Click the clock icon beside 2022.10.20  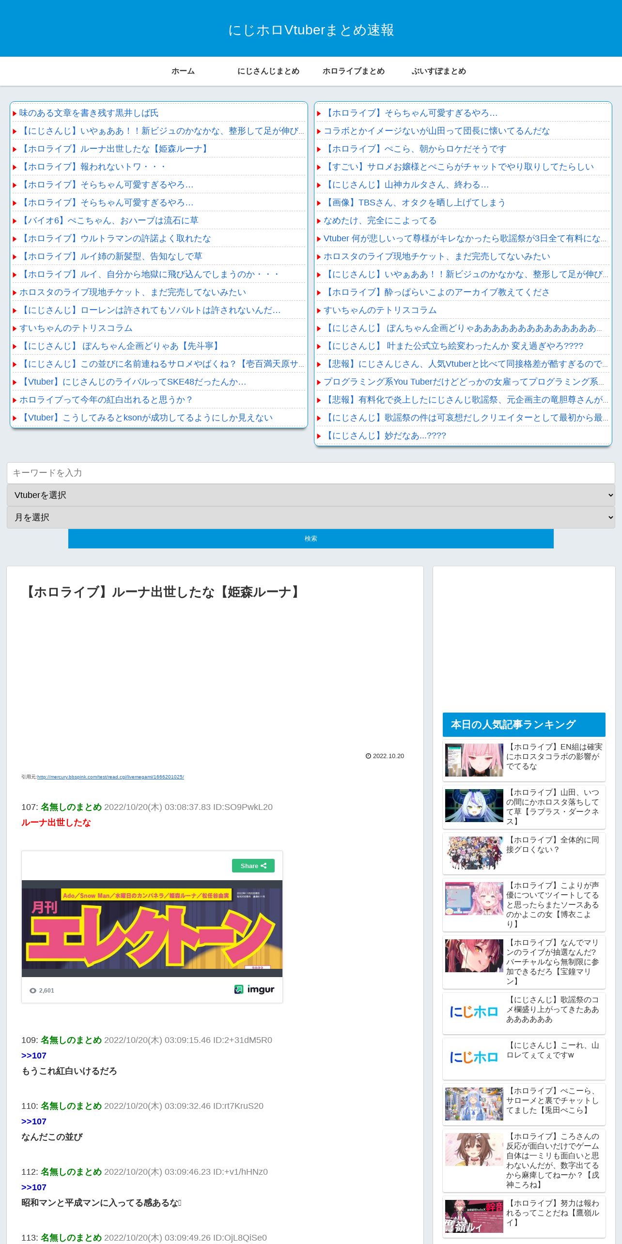coord(368,756)
